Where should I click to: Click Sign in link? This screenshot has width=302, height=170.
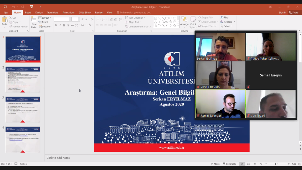282,12
